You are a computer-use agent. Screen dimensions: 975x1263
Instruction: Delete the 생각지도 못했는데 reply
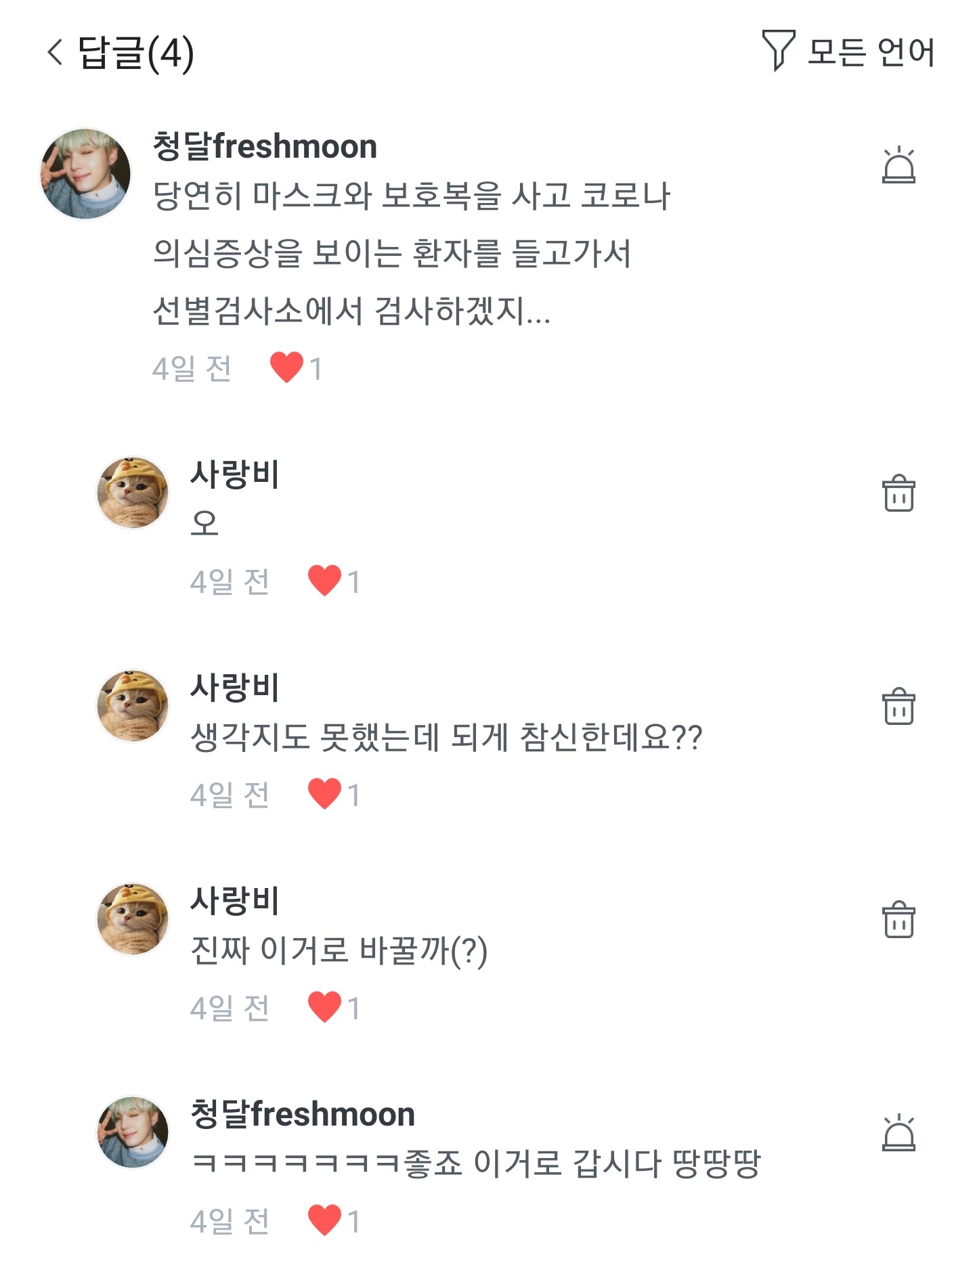click(x=898, y=707)
